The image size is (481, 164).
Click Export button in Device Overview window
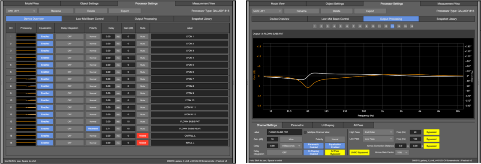(125, 11)
